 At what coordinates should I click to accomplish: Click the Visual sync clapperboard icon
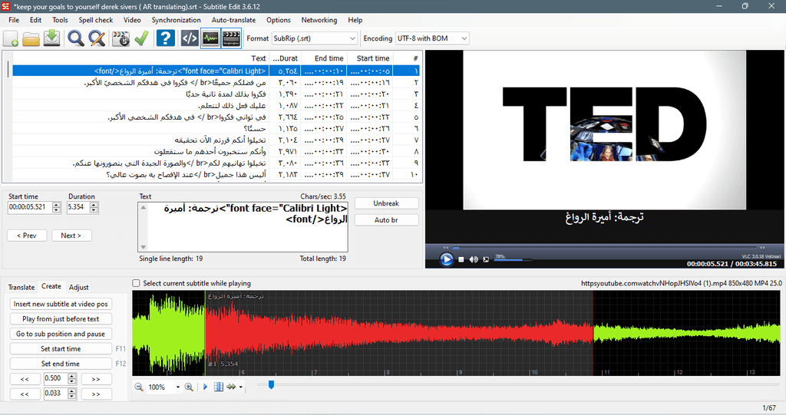pyautogui.click(x=121, y=38)
